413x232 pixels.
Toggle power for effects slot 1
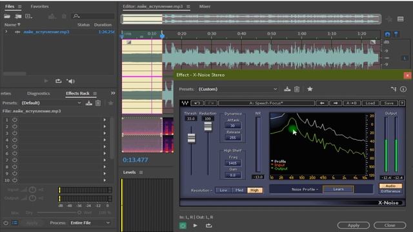point(15,120)
